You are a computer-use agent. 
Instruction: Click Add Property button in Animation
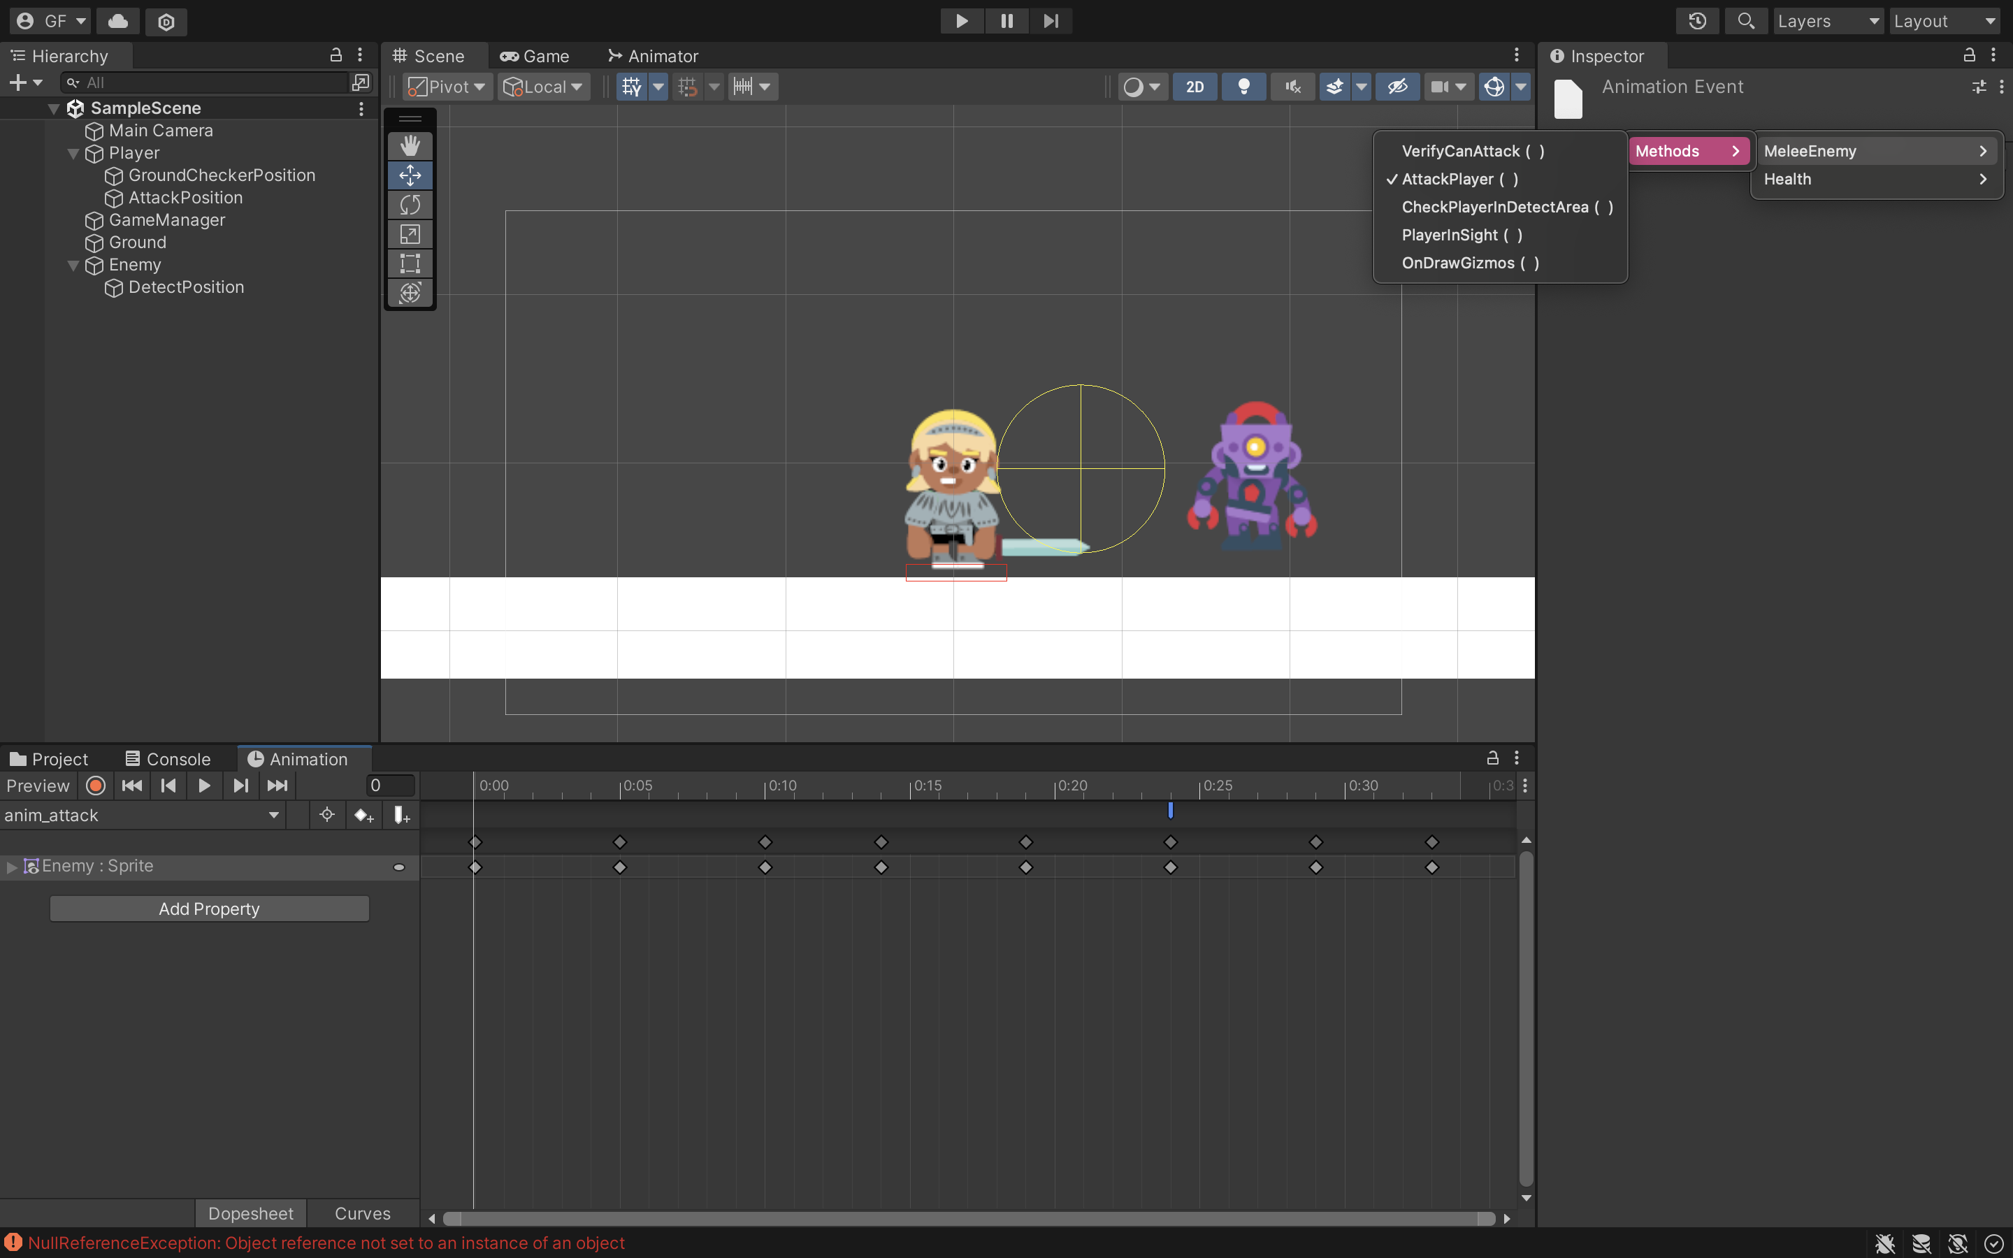coord(210,907)
